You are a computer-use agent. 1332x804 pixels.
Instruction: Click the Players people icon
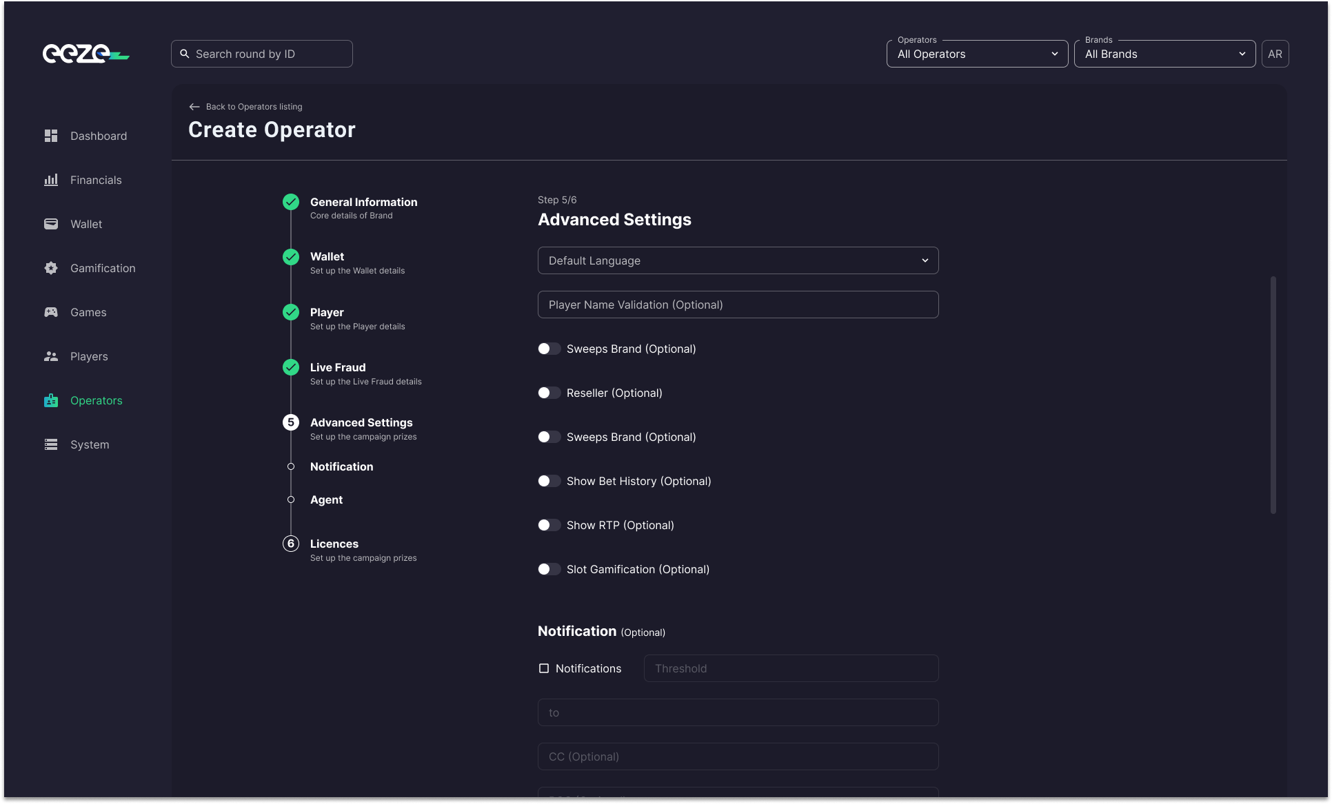click(x=51, y=356)
